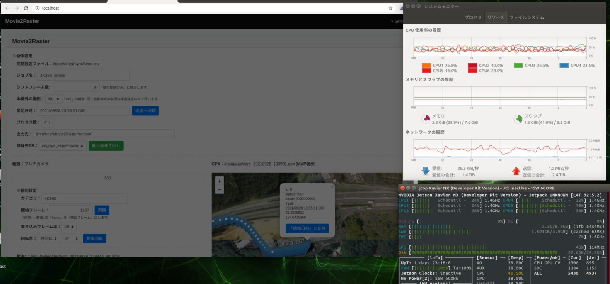Screen dimensions: 610x284
Task: Click the GPX file path text
Action: [259, 164]
